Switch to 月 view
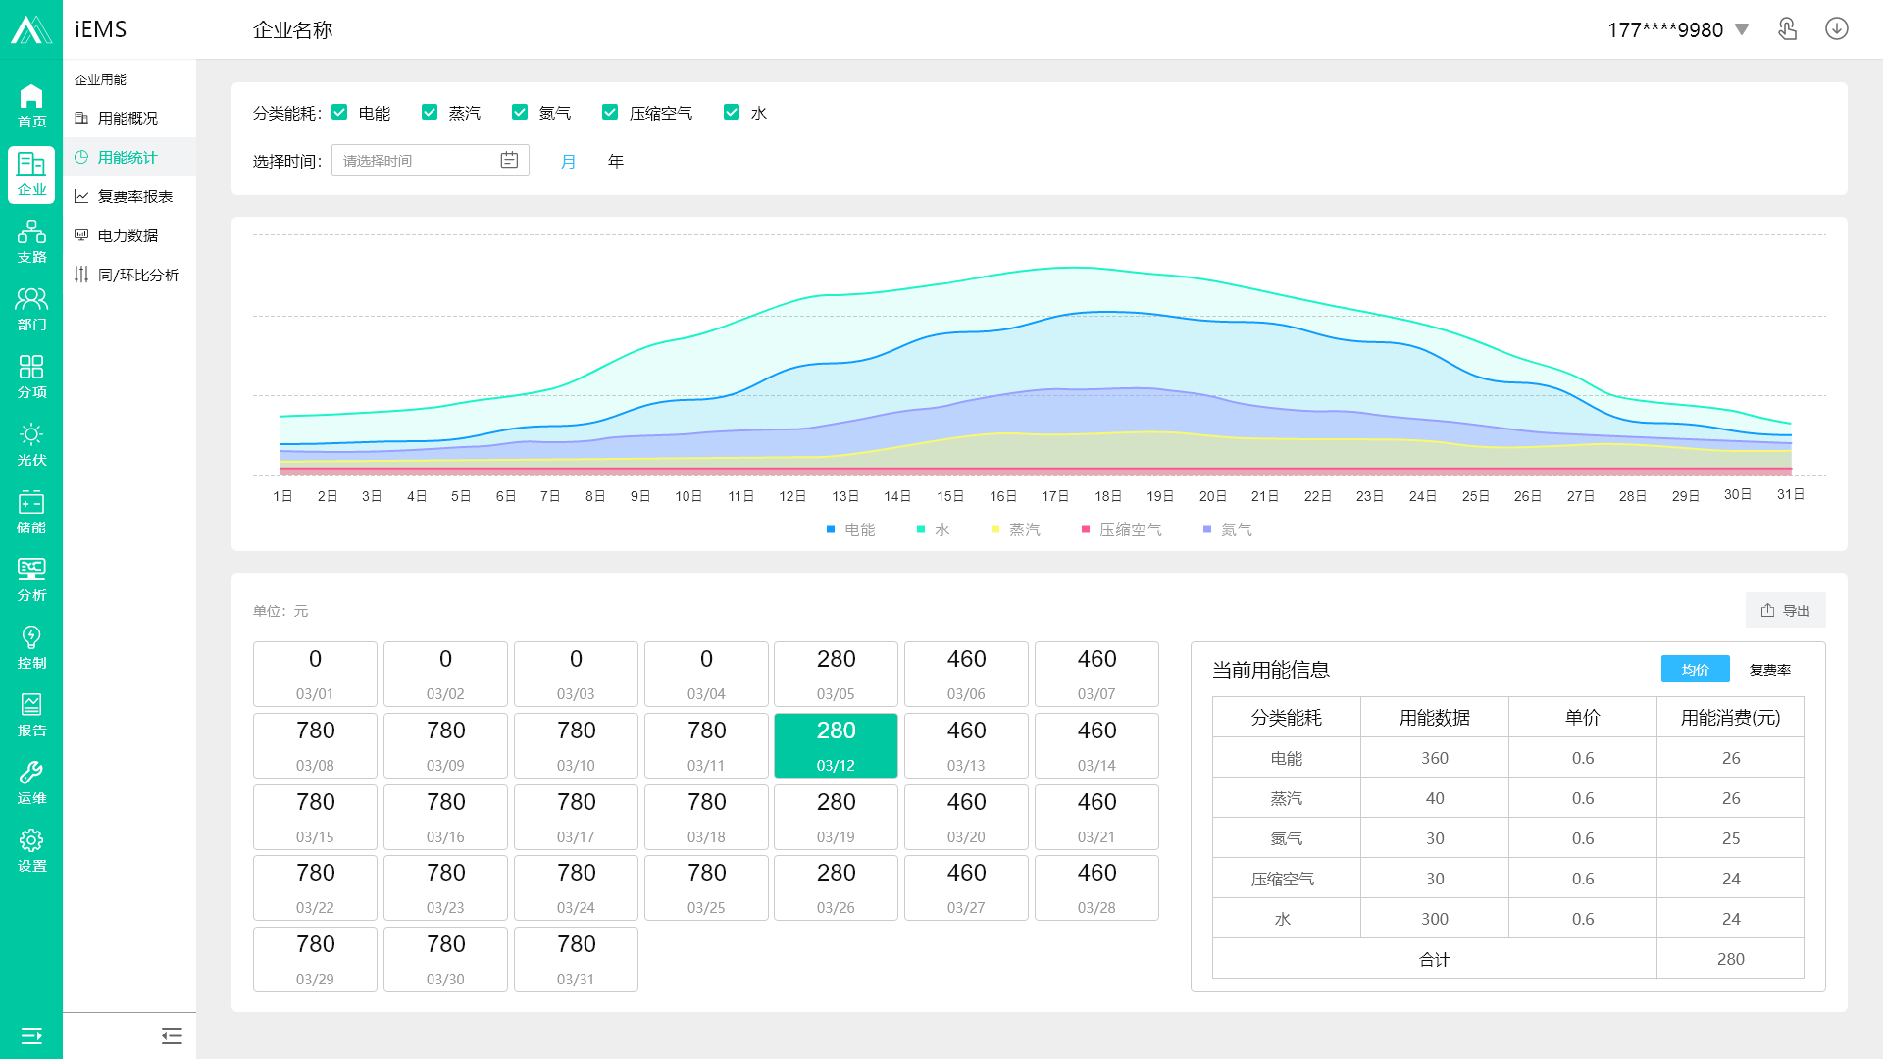1883x1059 pixels. [568, 161]
